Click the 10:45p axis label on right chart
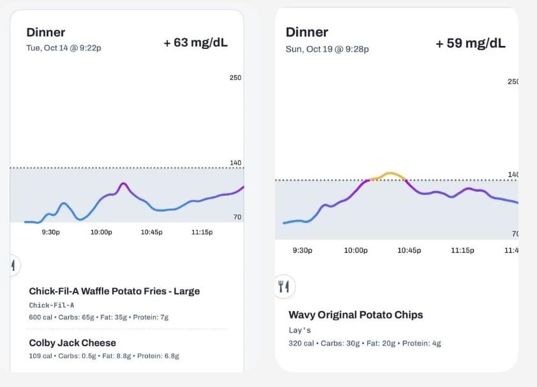The width and height of the screenshot is (537, 387). click(409, 250)
